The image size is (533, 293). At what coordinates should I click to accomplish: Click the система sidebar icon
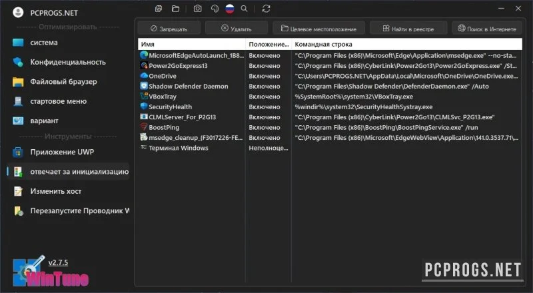18,43
